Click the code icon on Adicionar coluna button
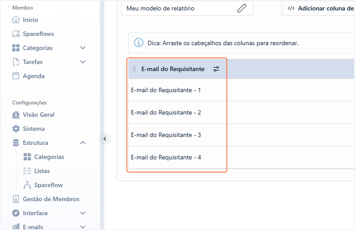The image size is (355, 230). (291, 8)
